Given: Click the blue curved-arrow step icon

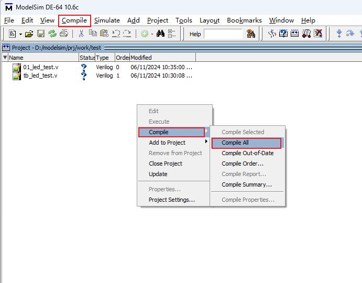Looking at the screenshot, I should click(x=350, y=34).
